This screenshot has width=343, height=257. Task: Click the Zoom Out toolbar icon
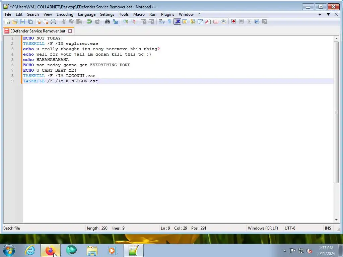[133, 21]
